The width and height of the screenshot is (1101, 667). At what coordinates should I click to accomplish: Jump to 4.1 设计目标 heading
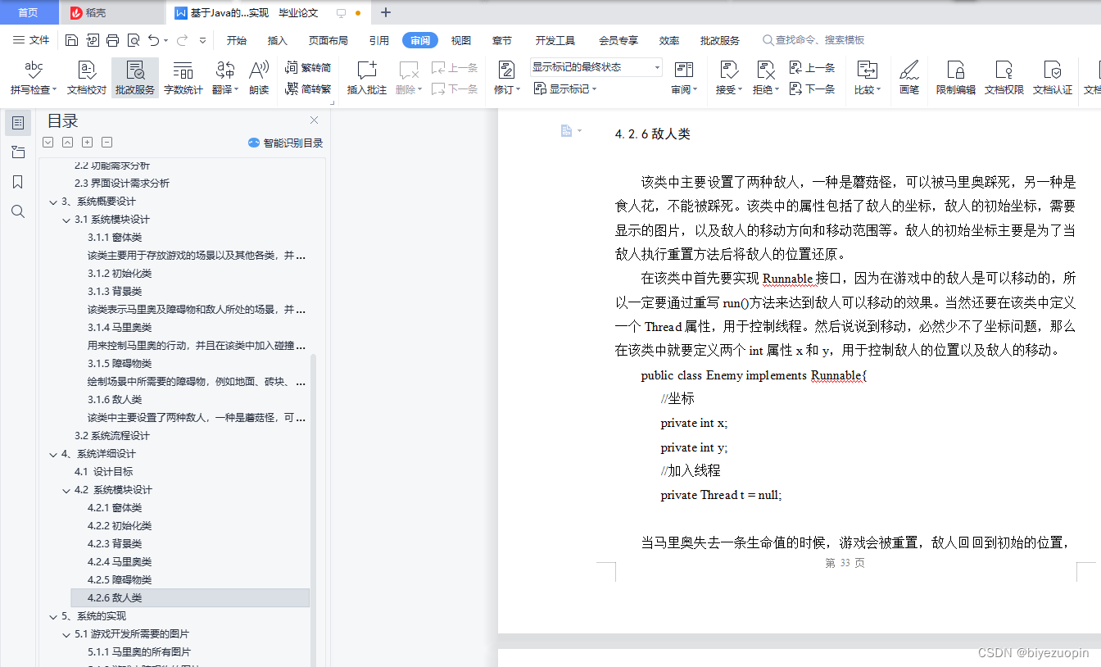point(103,472)
